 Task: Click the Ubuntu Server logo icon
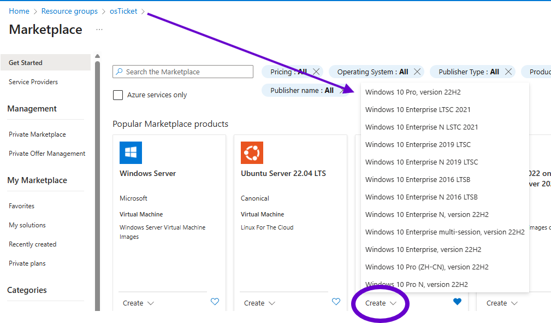coord(252,152)
